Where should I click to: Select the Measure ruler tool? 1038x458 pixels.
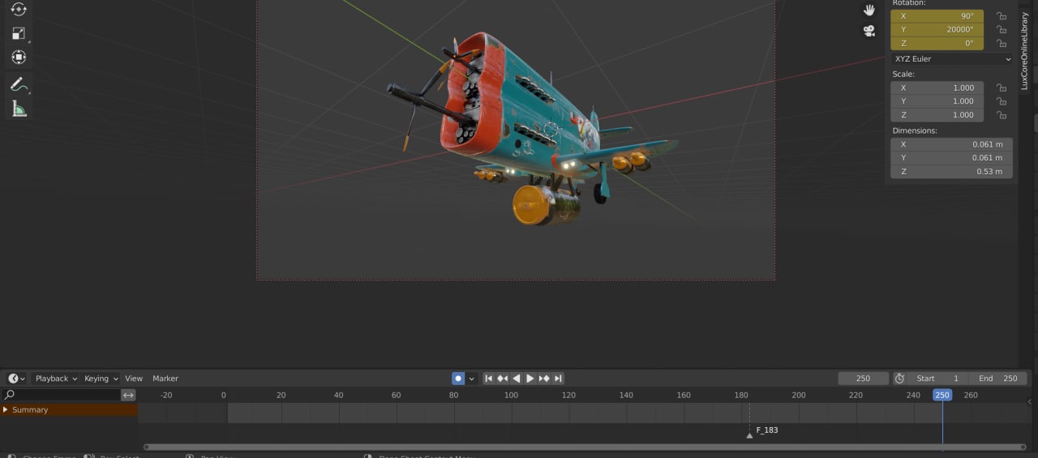(x=18, y=109)
